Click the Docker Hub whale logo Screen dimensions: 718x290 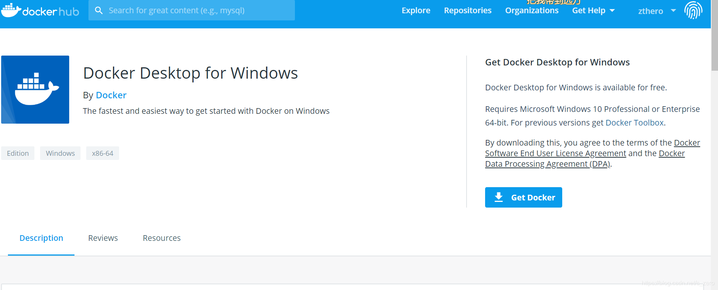pos(40,11)
